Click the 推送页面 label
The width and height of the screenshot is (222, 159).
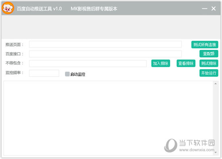tap(14, 45)
